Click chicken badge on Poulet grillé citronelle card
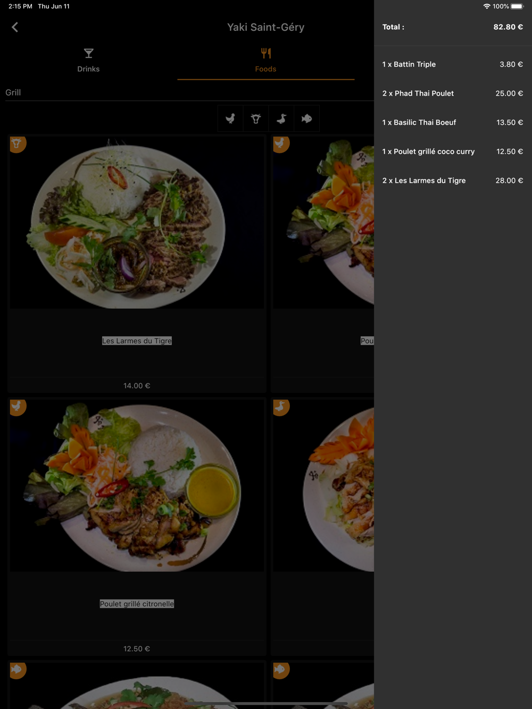Viewport: 532px width, 709px height. (18, 407)
